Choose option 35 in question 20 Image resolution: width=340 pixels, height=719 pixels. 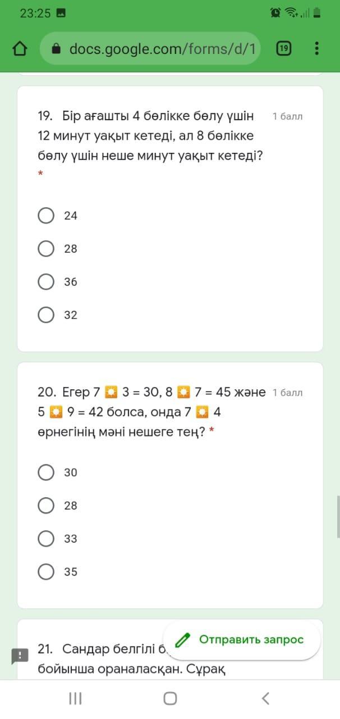[x=46, y=572]
